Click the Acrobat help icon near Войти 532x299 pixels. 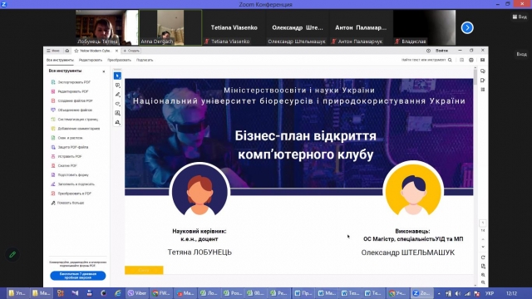coord(428,51)
